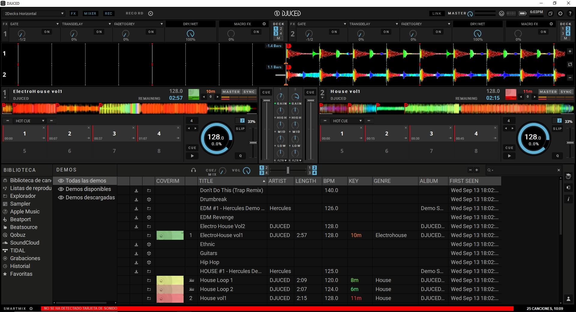Image resolution: width=576 pixels, height=312 pixels.
Task: Click the deck 1 pitch fader
Action: pyautogui.click(x=253, y=143)
